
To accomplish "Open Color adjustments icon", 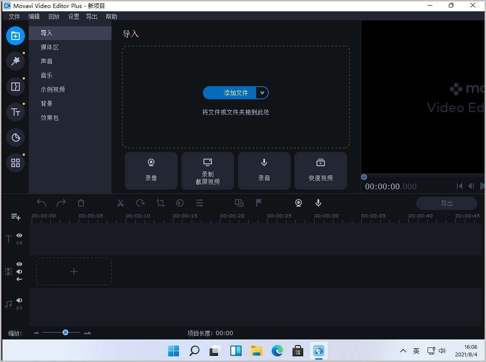I will coord(180,203).
